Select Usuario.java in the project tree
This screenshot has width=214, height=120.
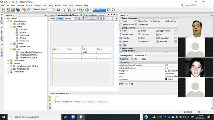point(24,41)
